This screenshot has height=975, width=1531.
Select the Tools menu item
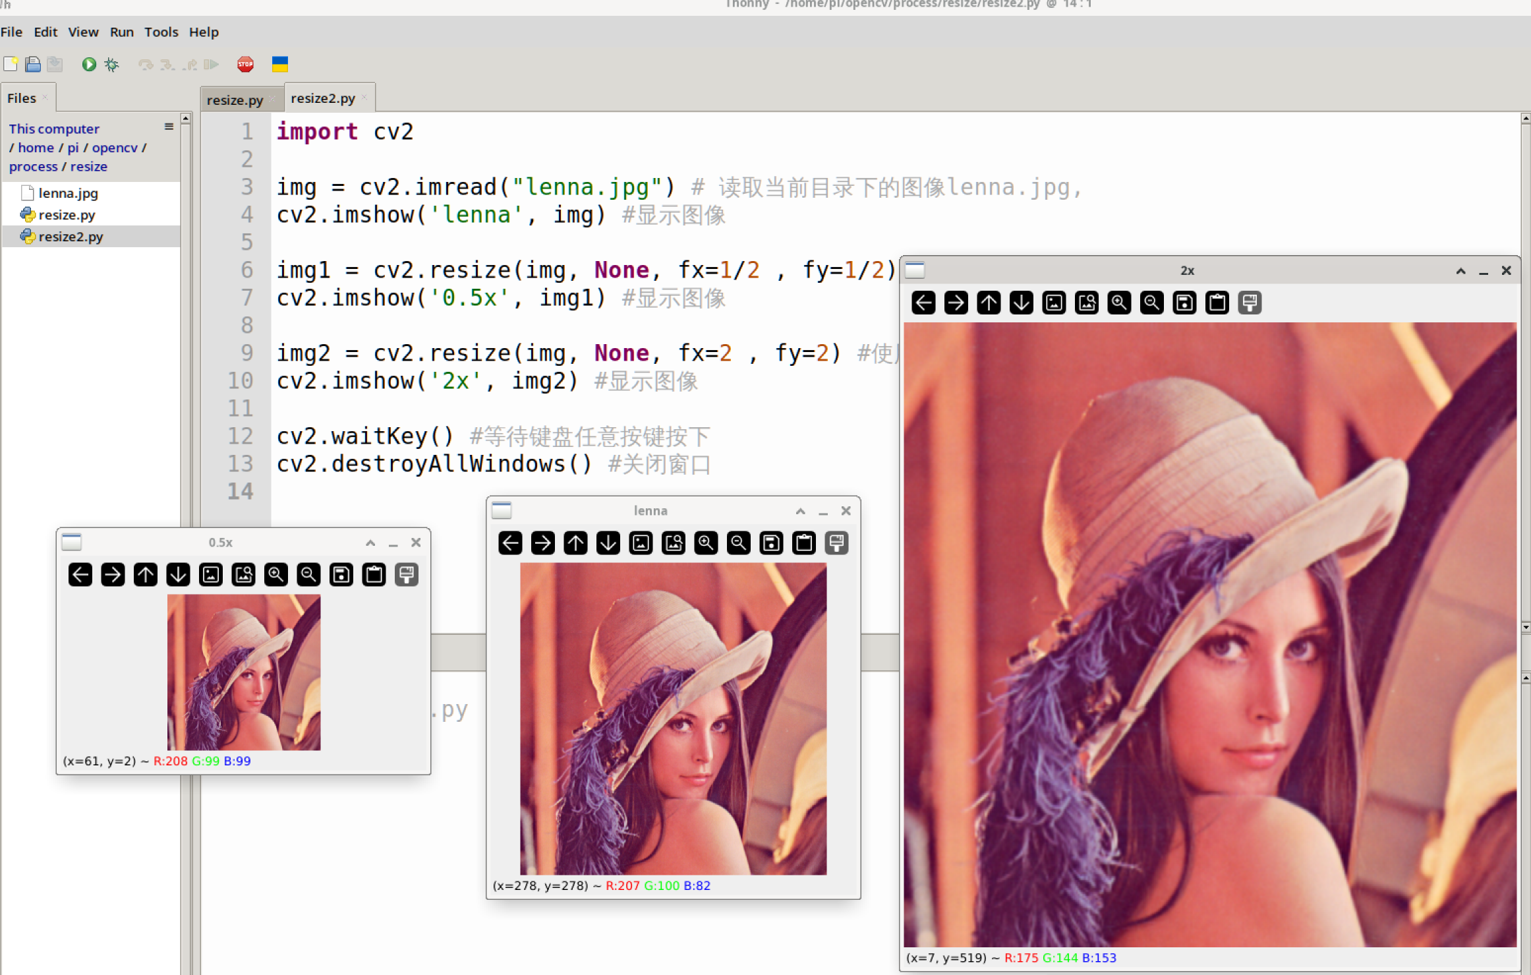click(161, 30)
